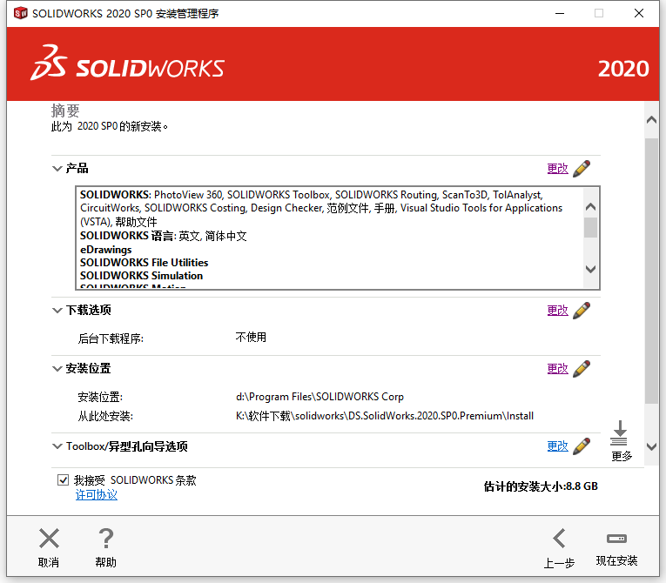Click the pencil icon in the 产品 section
The image size is (666, 583).
coord(582,169)
